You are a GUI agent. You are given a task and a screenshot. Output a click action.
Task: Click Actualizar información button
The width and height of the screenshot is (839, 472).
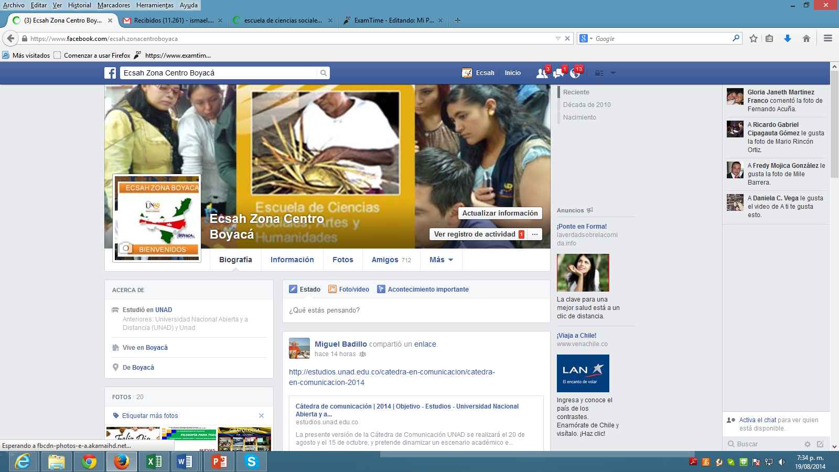point(500,213)
